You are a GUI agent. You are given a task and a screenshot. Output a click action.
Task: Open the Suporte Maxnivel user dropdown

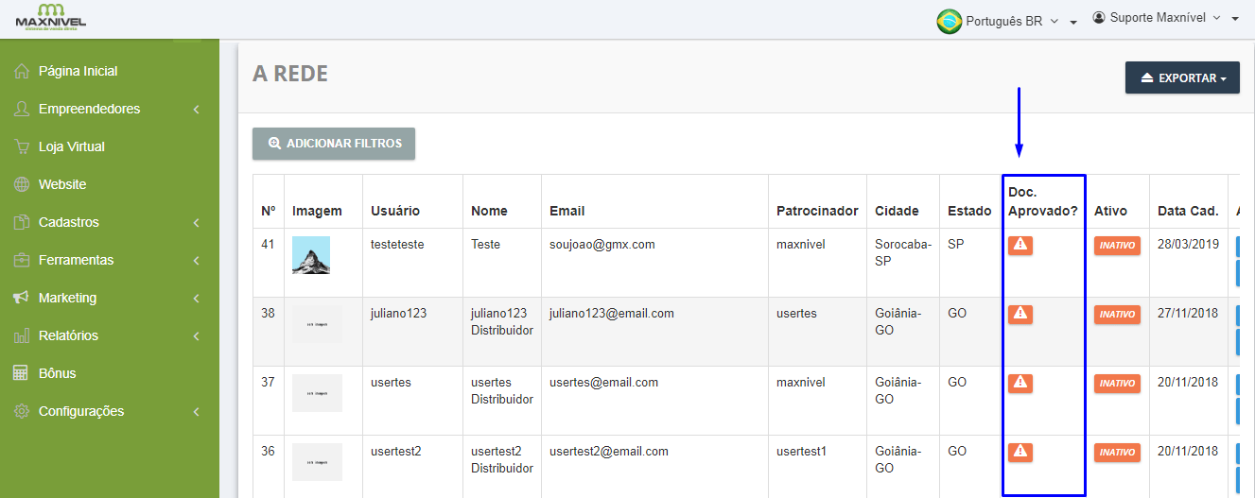click(1164, 18)
